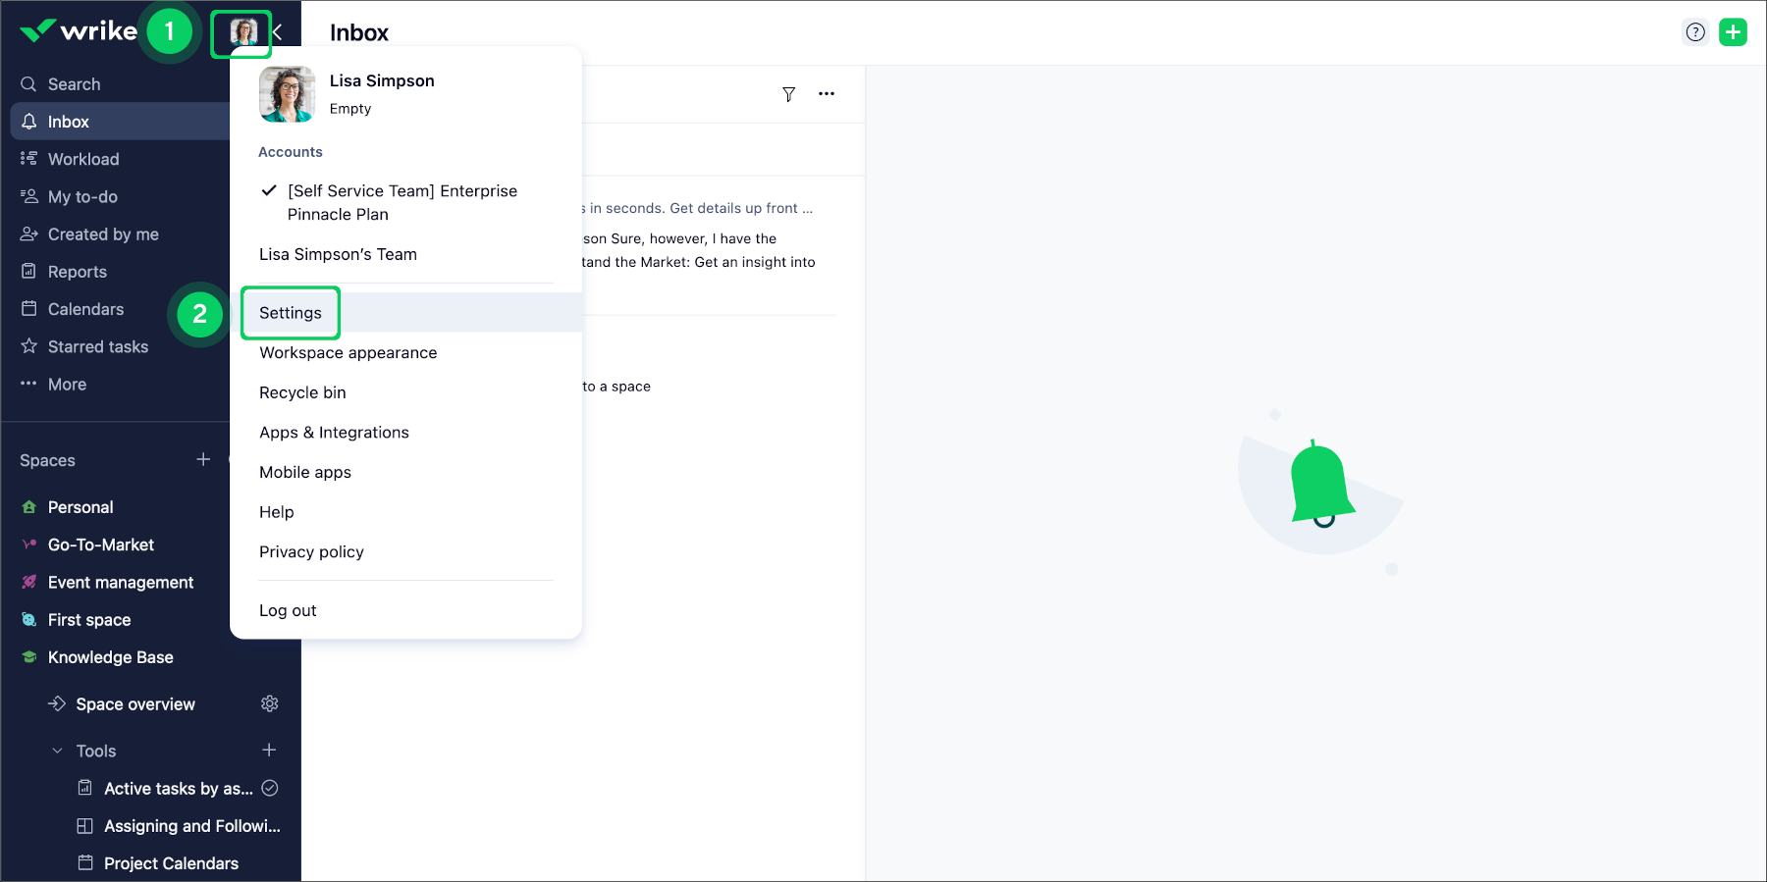Screen dimensions: 1767x882
Task: Click the Reports icon
Action: (28, 272)
